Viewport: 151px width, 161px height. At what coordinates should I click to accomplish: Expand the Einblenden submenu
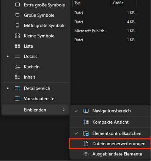(36, 110)
